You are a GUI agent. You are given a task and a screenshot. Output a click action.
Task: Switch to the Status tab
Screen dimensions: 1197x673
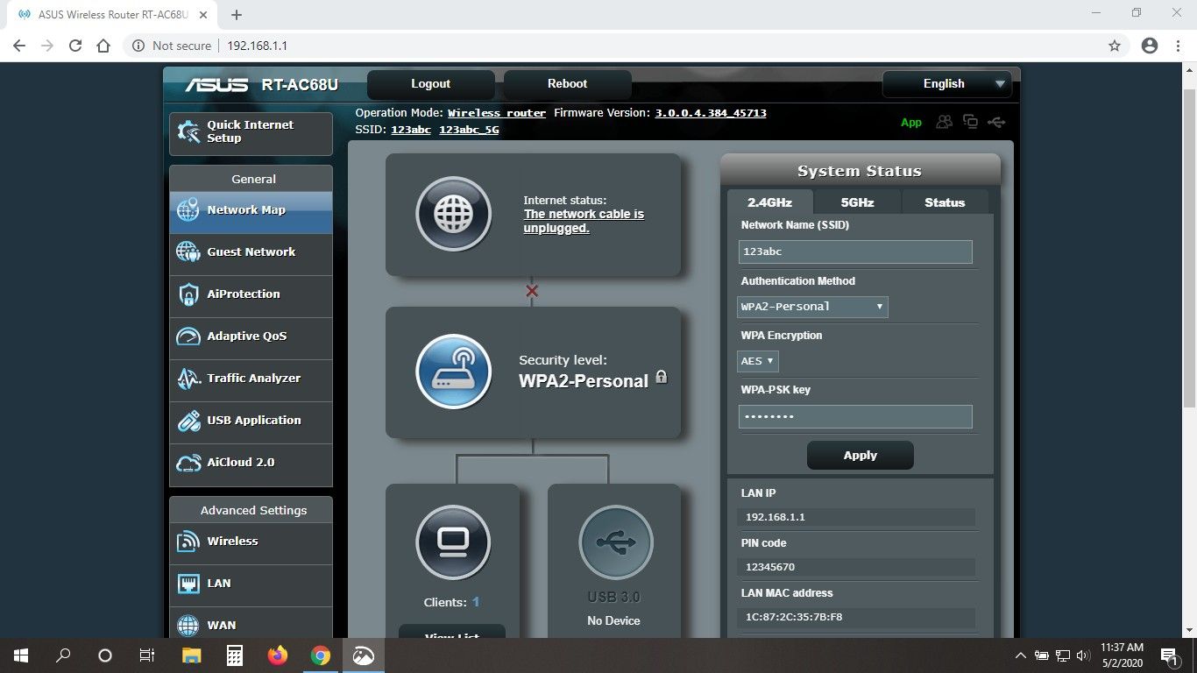tap(944, 202)
